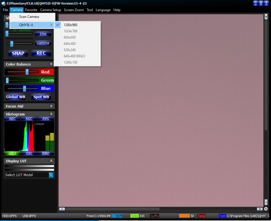Click the Global WB button
Screen dimensions: 271x221
click(x=15, y=97)
